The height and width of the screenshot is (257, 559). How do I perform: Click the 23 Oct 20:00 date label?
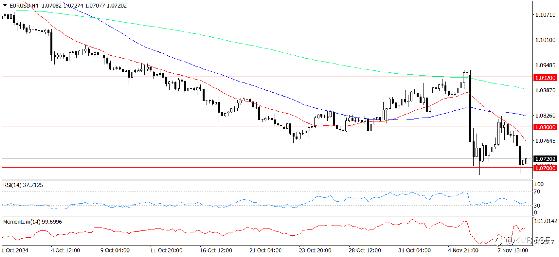(x=315, y=251)
